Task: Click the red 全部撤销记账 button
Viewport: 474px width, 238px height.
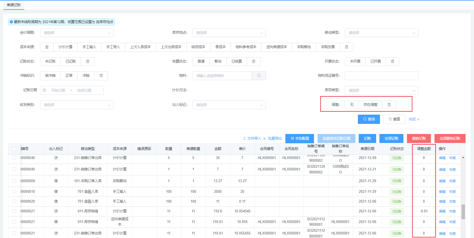Action: pos(450,138)
